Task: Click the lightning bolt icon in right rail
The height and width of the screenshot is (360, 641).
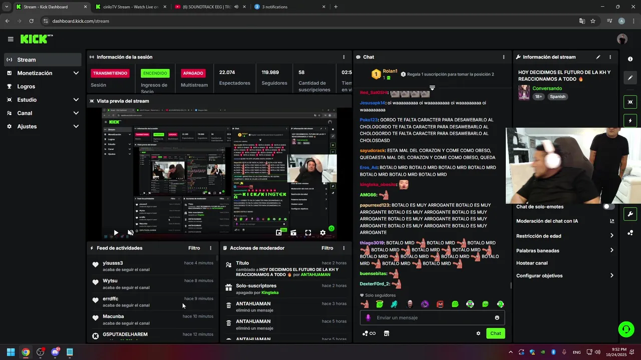Action: coord(630,120)
